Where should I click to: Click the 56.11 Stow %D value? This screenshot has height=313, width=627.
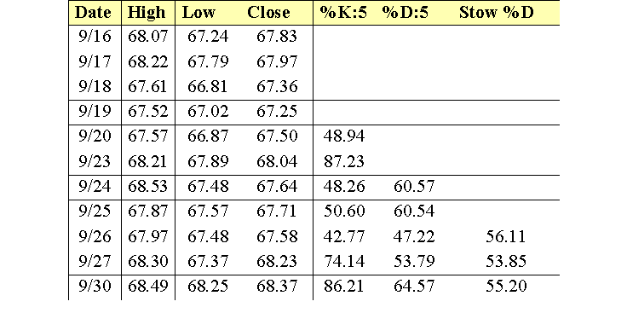[x=506, y=236]
